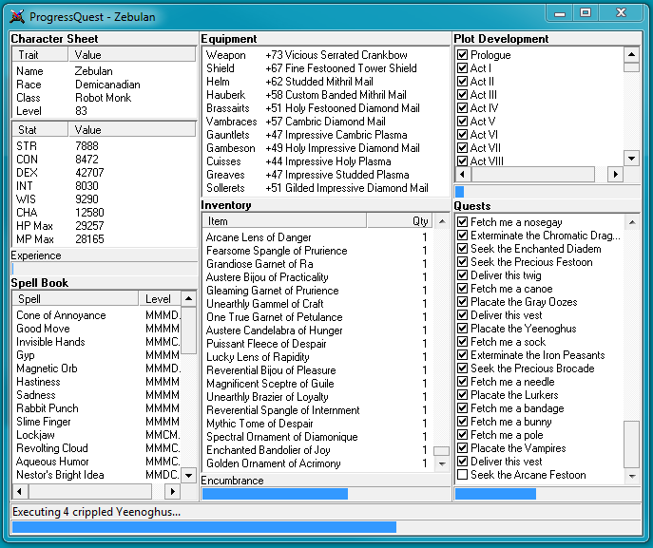Click Plot Development scroll left arrow
This screenshot has width=653, height=548.
point(463,174)
